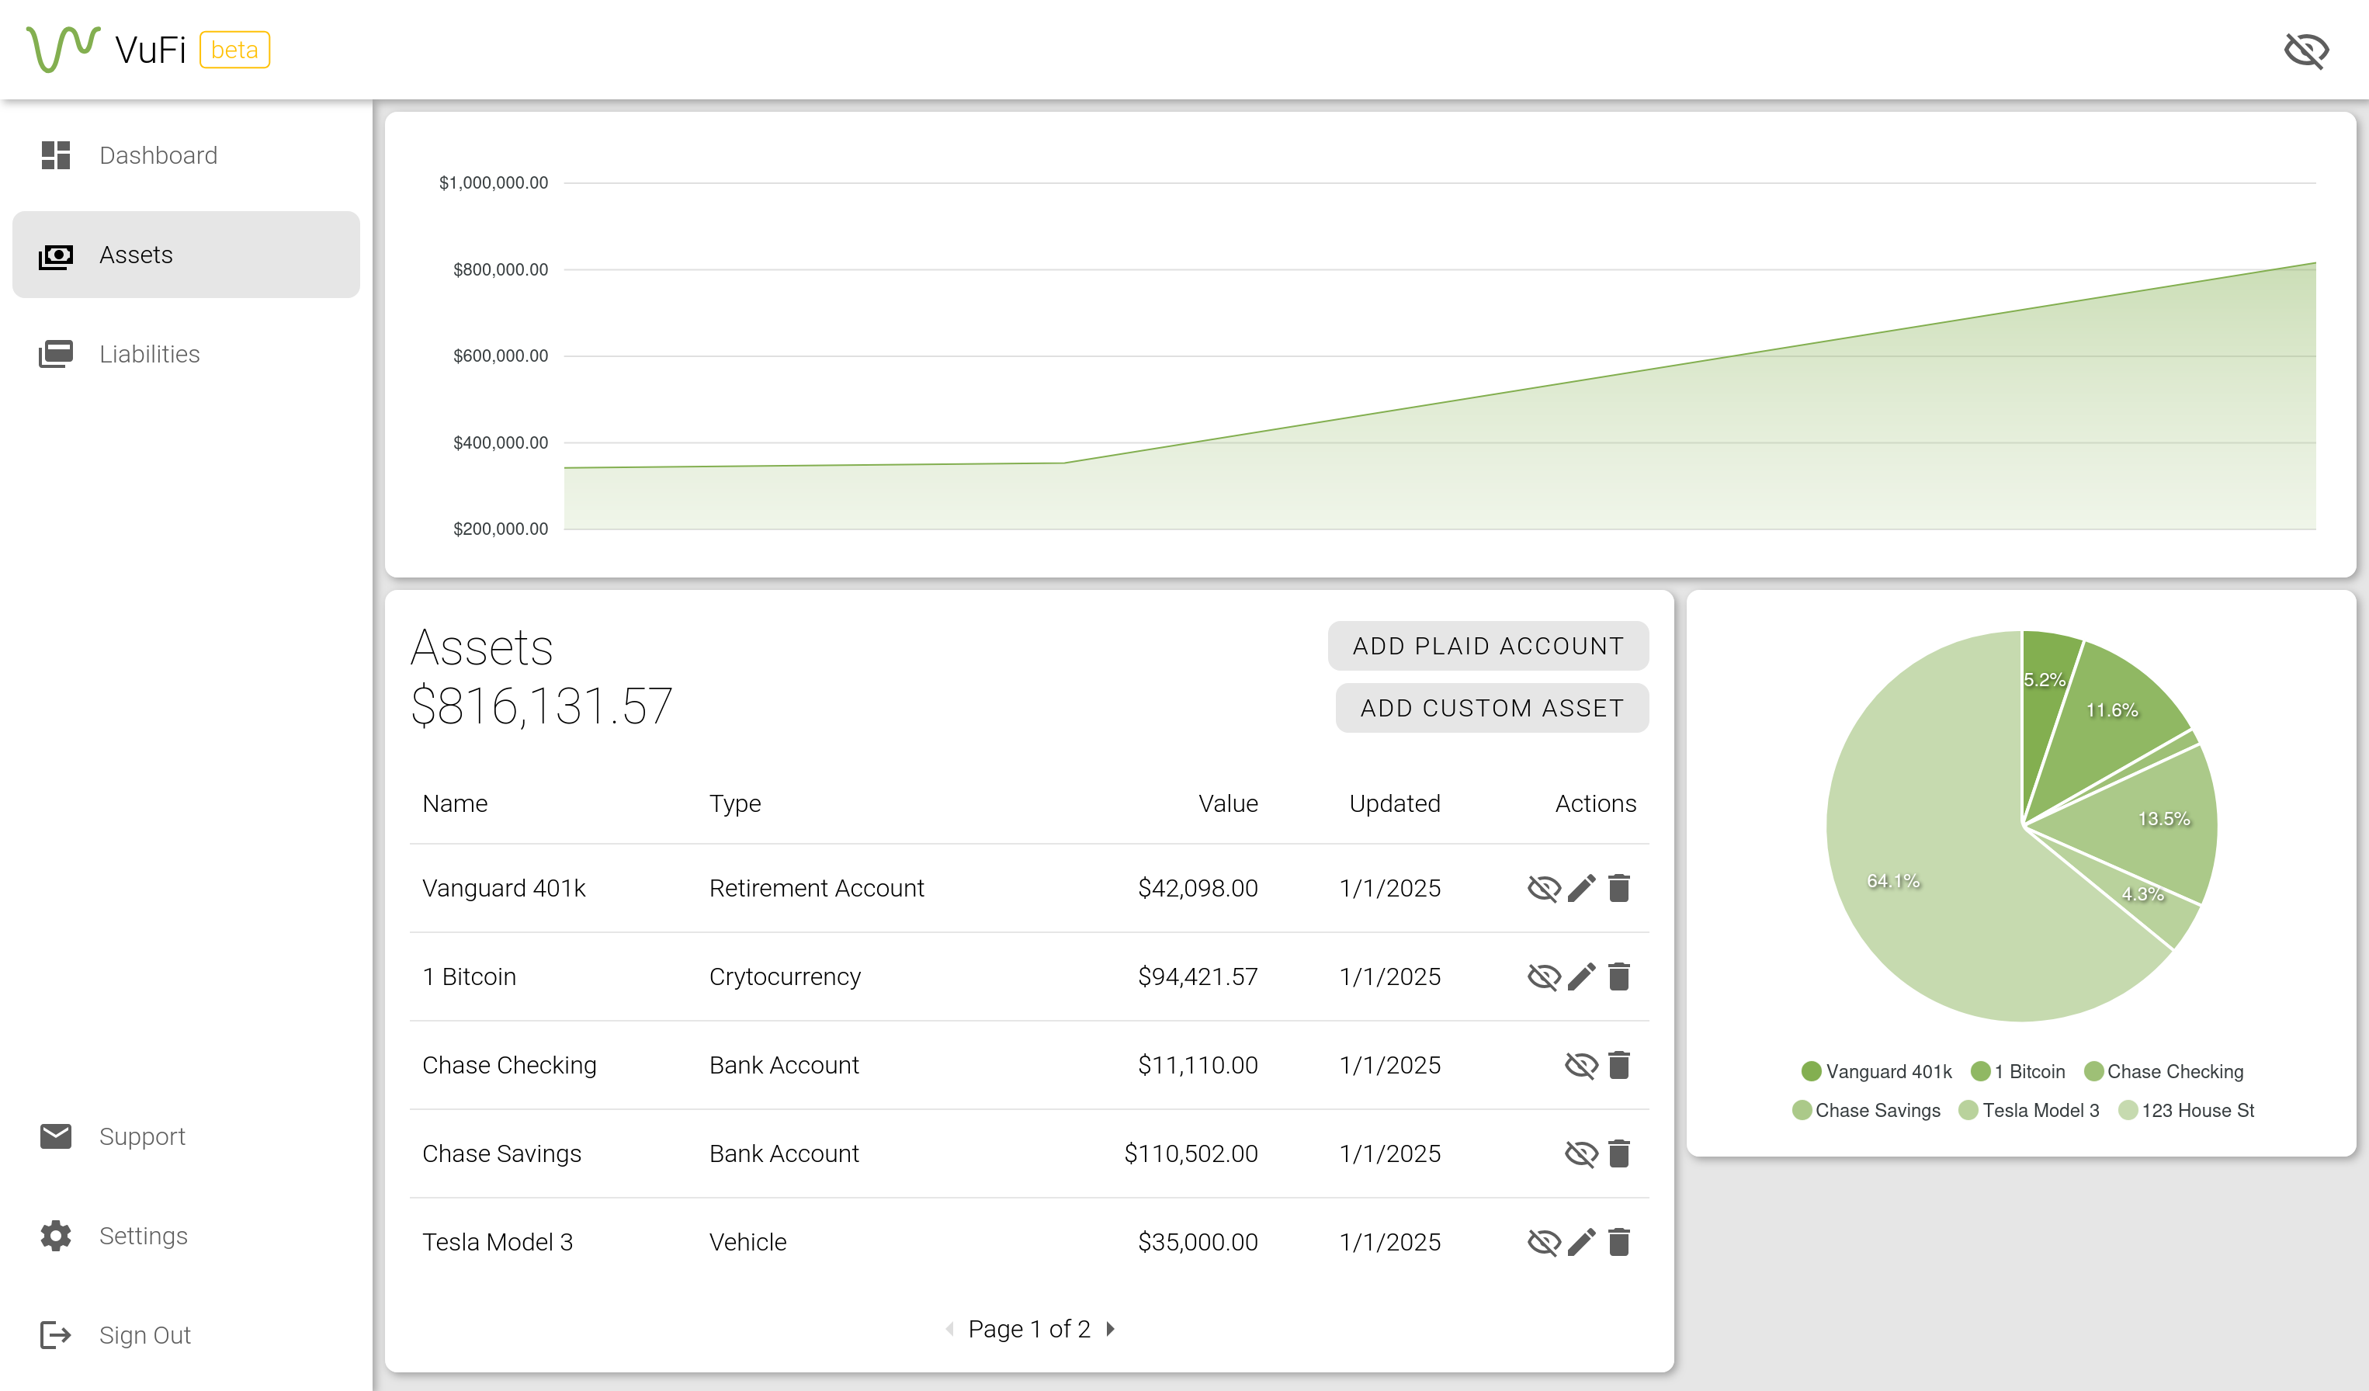Click the Support envelope icon

55,1136
